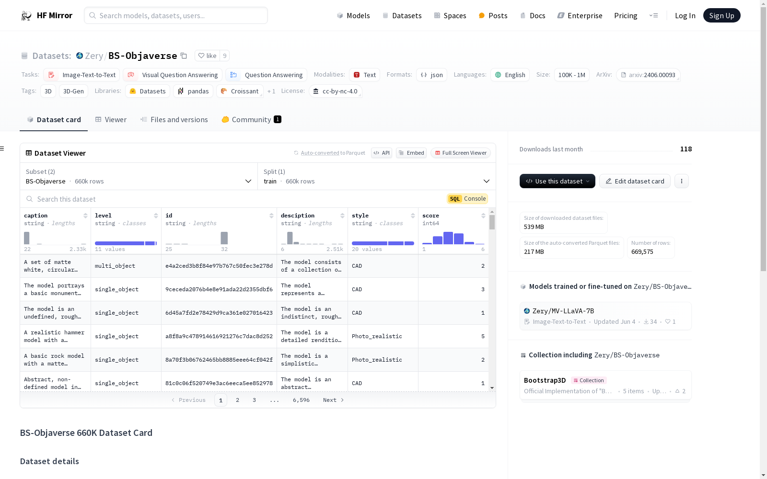Click the Datasets library tag
The image size is (767, 479).
pyautogui.click(x=148, y=91)
